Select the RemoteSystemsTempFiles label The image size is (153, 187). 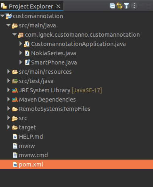54,109
